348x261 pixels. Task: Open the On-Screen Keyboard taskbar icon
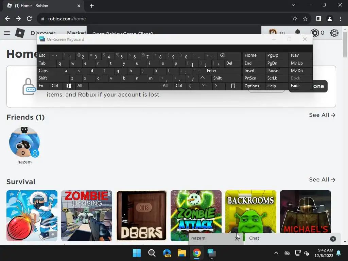(x=211, y=253)
